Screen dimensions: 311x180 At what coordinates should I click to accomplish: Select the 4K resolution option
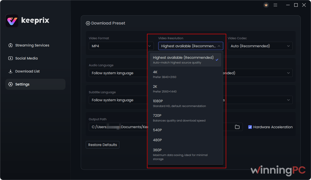click(186, 74)
